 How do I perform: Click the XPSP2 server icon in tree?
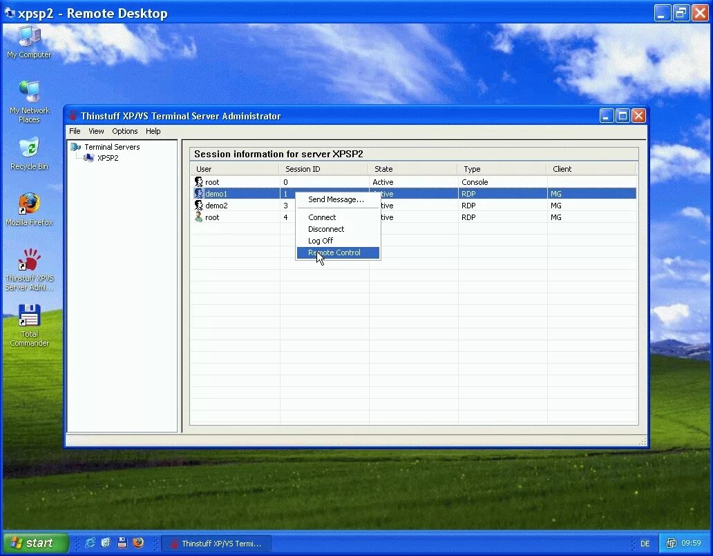pyautogui.click(x=89, y=157)
